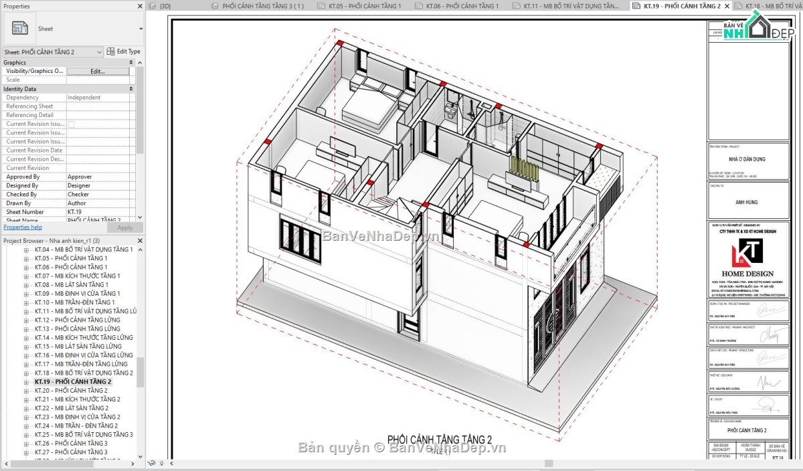Open the Properties help link
Image resolution: width=803 pixels, height=471 pixels.
(23, 227)
